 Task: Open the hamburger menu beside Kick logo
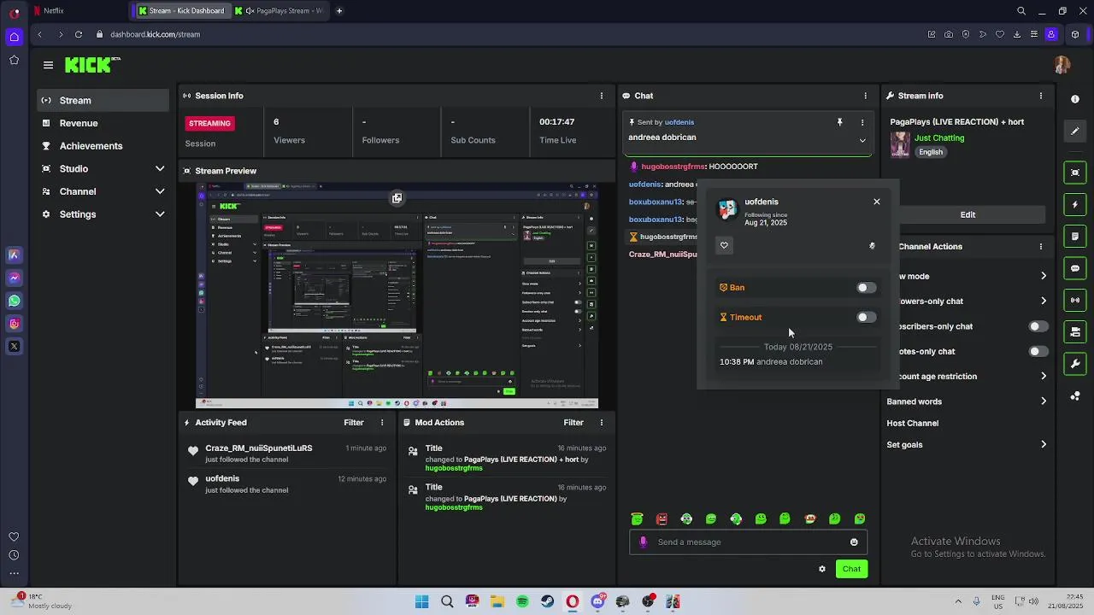point(48,65)
